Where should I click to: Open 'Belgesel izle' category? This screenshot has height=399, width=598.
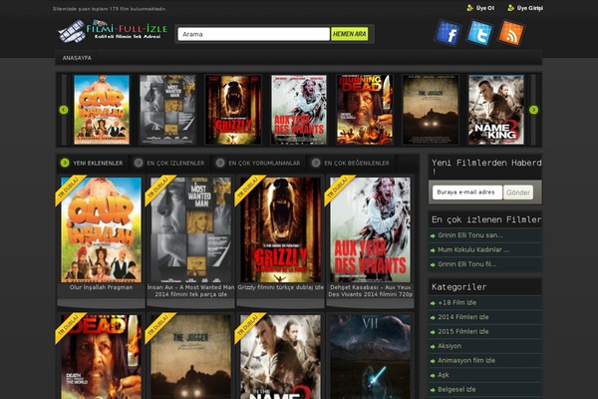pos(456,390)
